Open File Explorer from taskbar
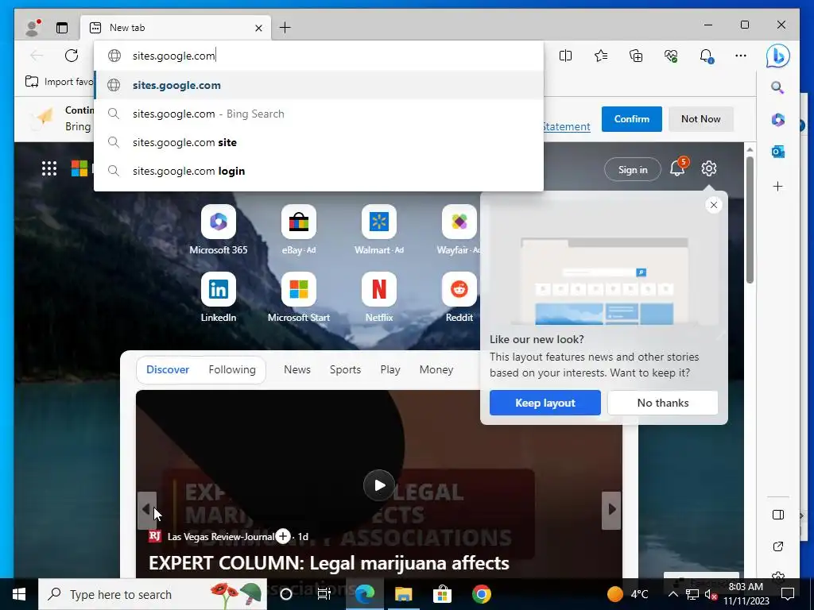 (x=403, y=594)
